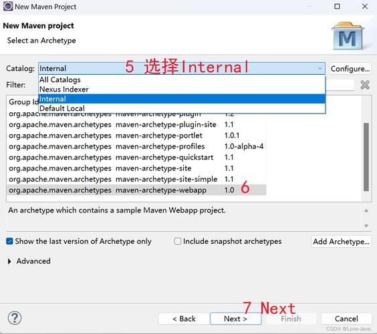The width and height of the screenshot is (377, 334).
Task: Select the maven-archetype-portlet row
Action: coord(136,136)
